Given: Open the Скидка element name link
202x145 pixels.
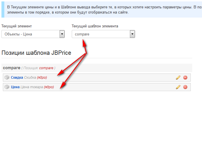Looking at the screenshot, I should (17, 78).
